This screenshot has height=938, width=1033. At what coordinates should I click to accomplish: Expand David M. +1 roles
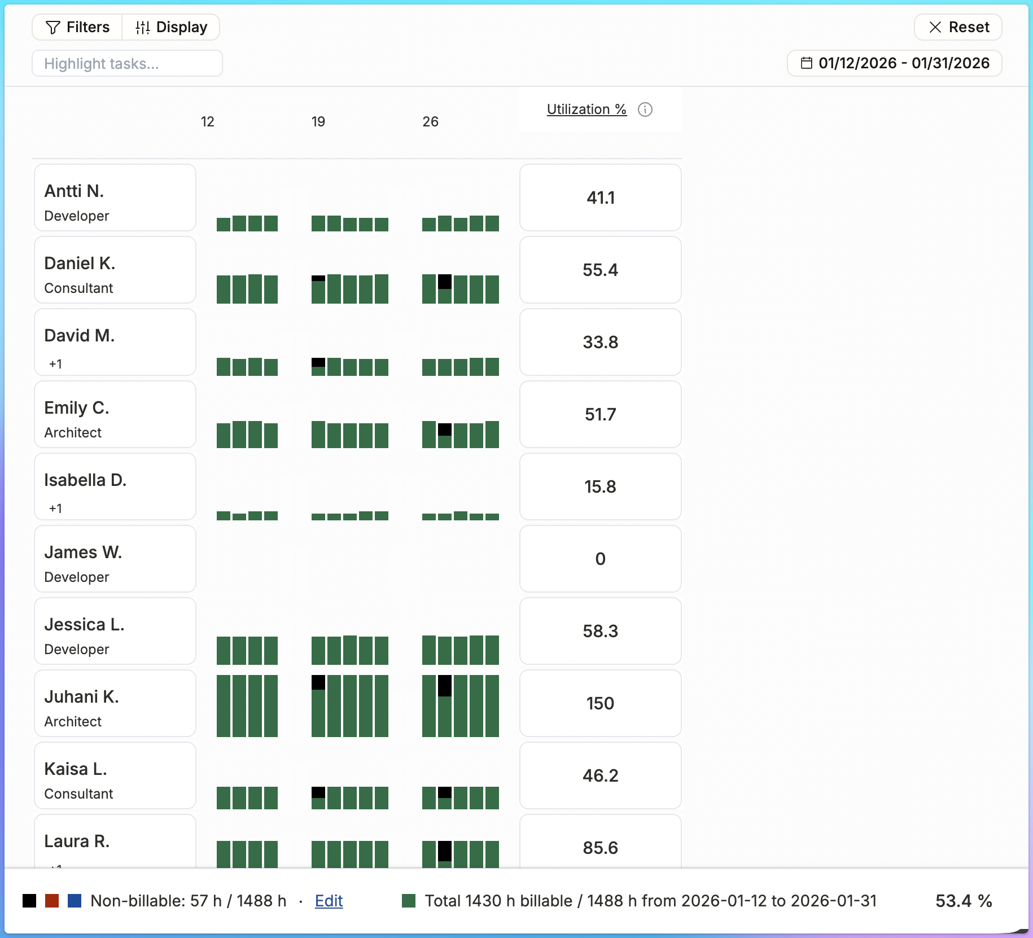click(x=55, y=364)
